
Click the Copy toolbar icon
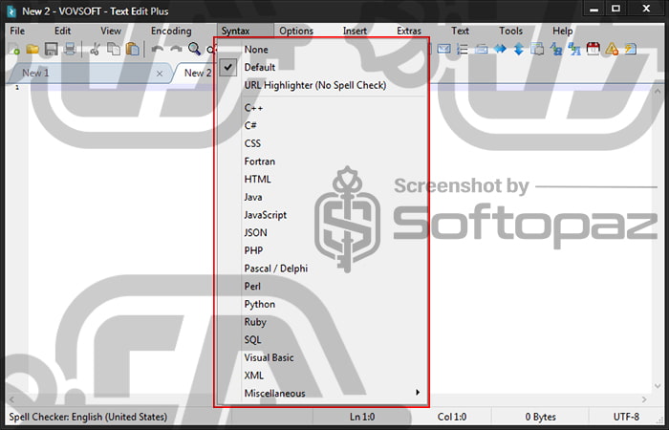114,49
